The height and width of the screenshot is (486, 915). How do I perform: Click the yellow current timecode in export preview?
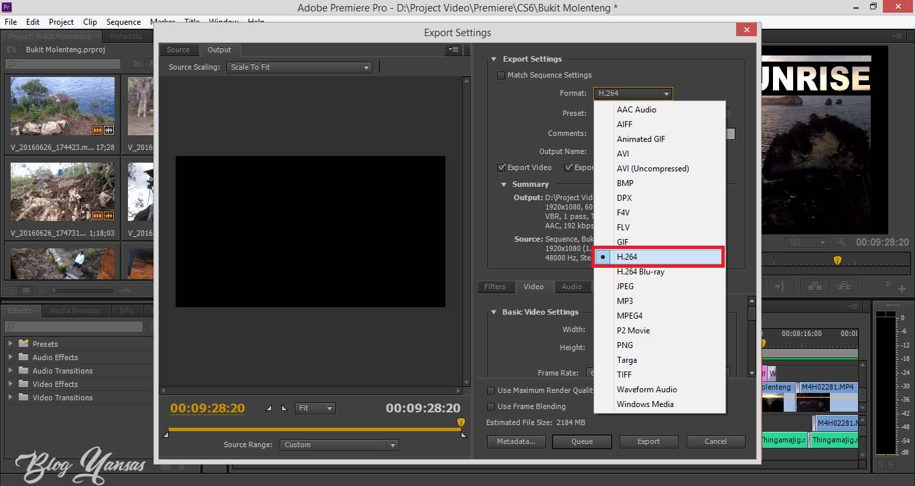[208, 408]
